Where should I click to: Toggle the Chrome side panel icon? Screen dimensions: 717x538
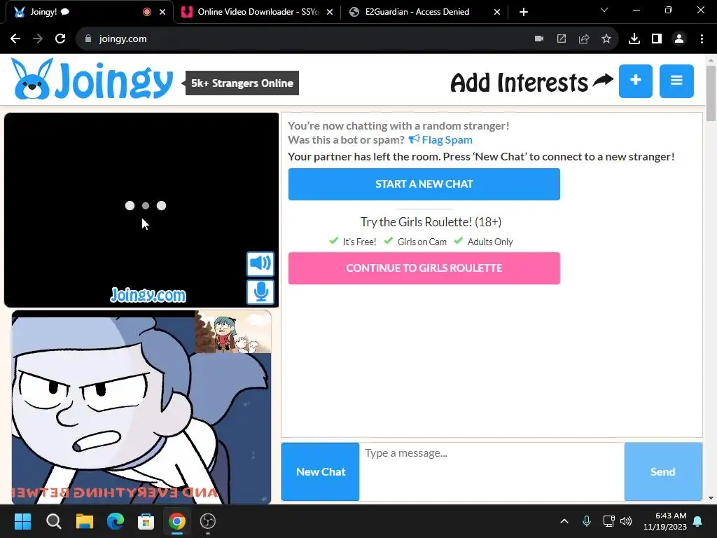(657, 39)
